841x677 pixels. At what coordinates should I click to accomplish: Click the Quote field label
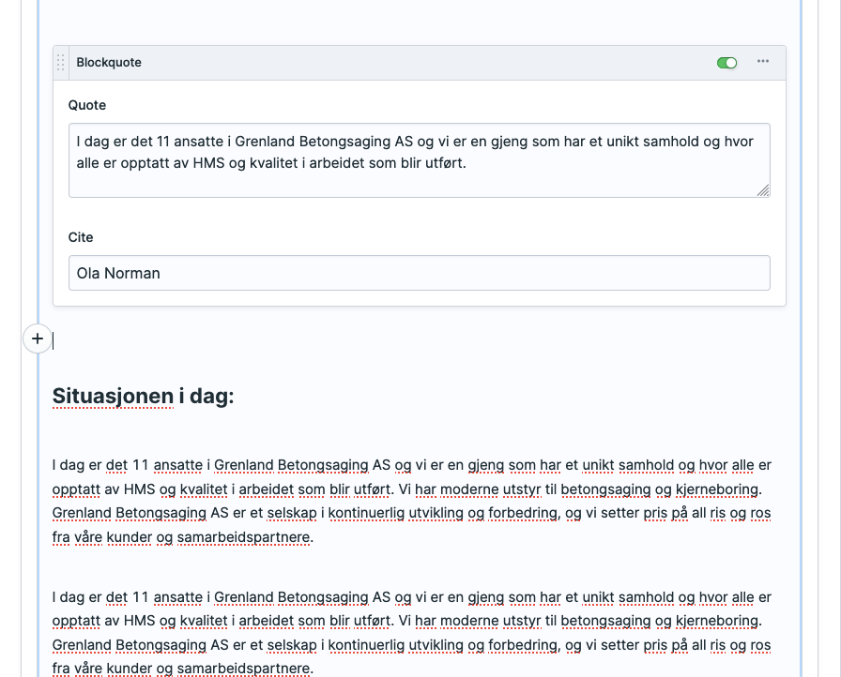(87, 105)
